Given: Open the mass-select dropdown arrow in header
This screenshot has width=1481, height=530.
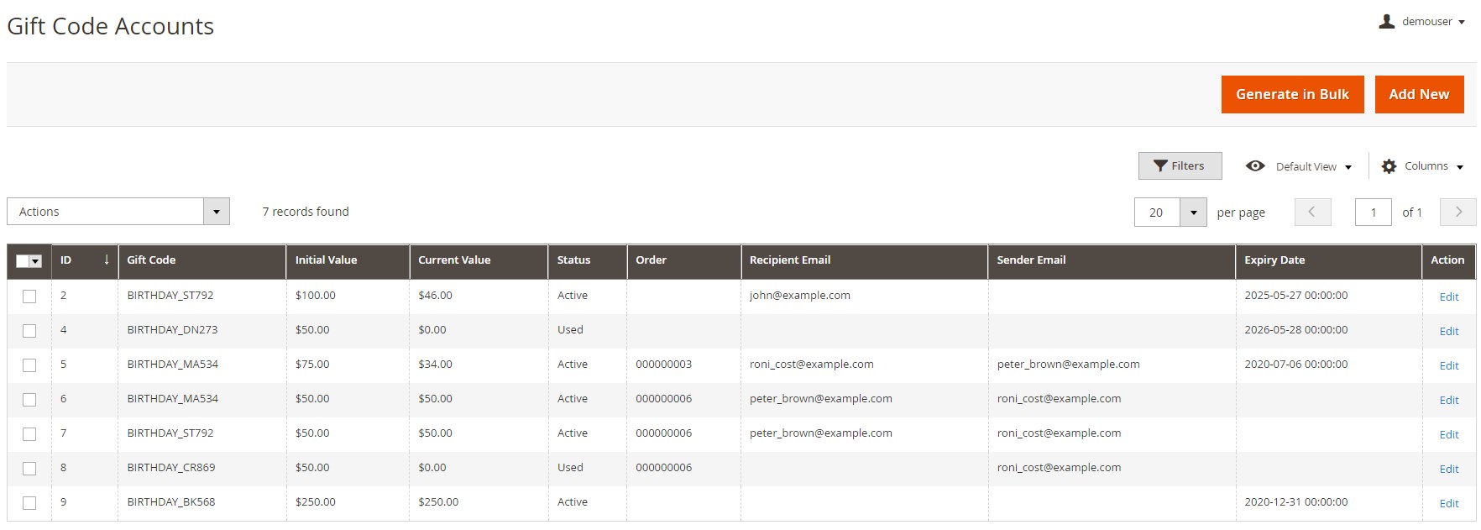Looking at the screenshot, I should coord(35,261).
